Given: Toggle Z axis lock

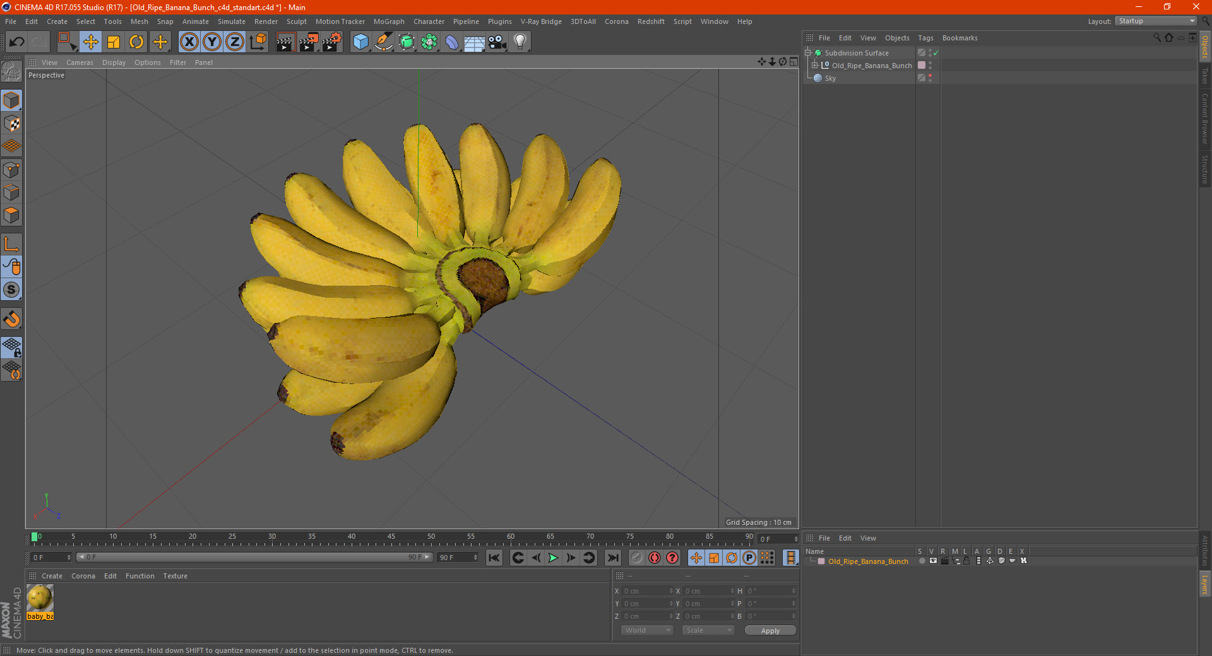Looking at the screenshot, I should coord(234,42).
